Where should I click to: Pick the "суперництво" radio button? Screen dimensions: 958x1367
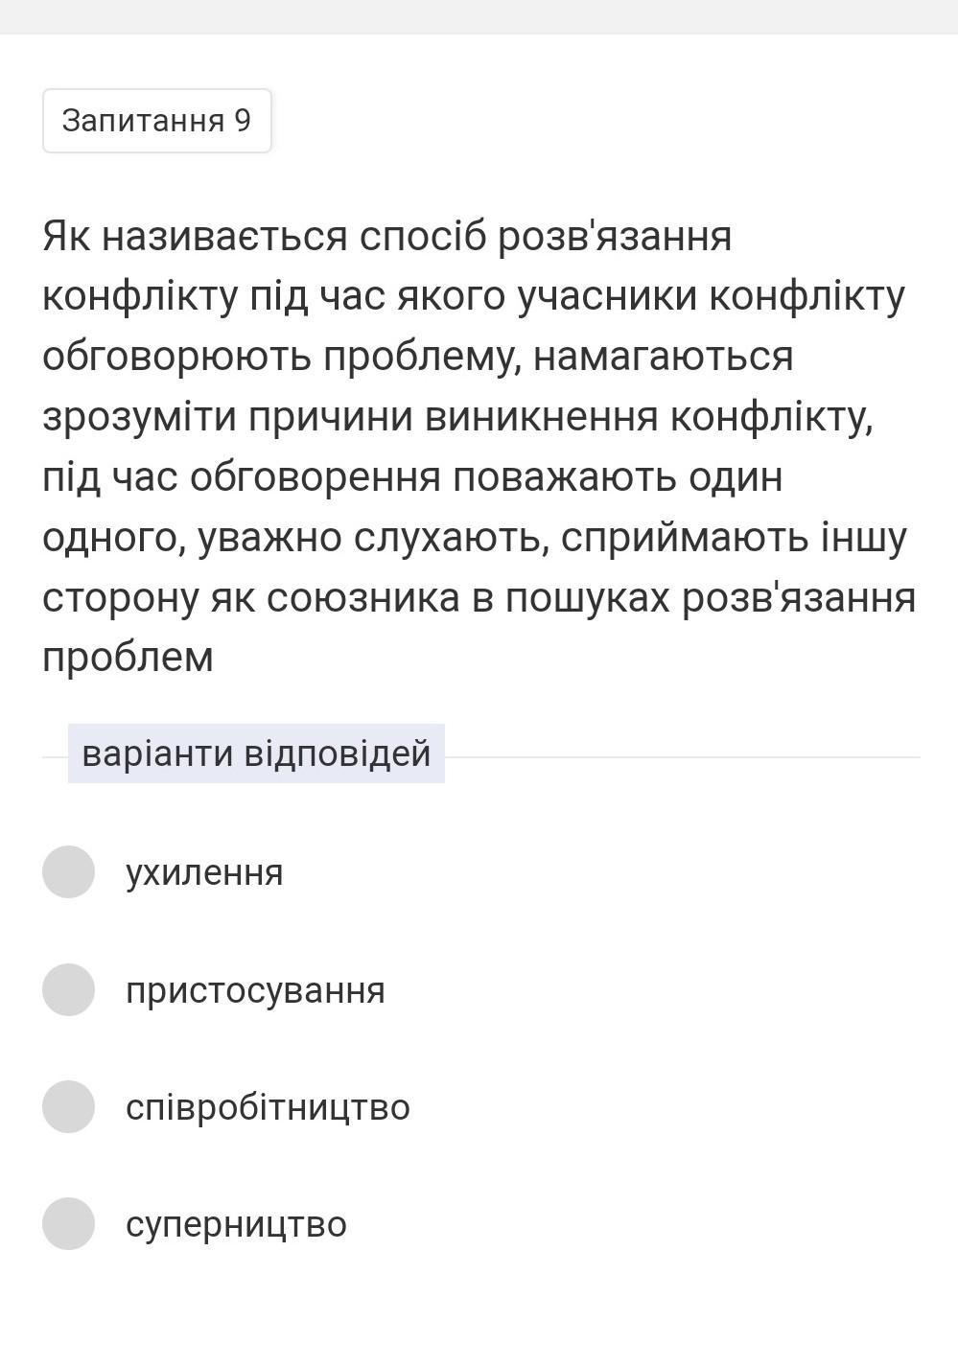(68, 1223)
